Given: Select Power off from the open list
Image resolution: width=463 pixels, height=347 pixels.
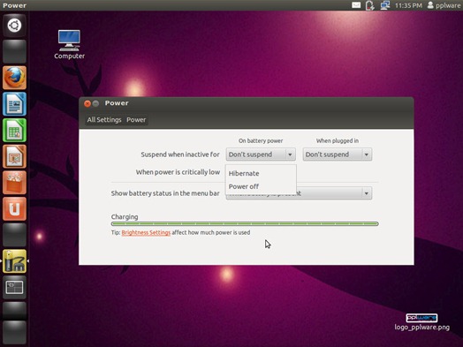Looking at the screenshot, I should pyautogui.click(x=261, y=186).
